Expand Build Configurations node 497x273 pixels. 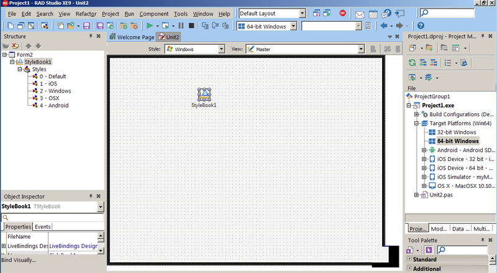pyautogui.click(x=416, y=114)
